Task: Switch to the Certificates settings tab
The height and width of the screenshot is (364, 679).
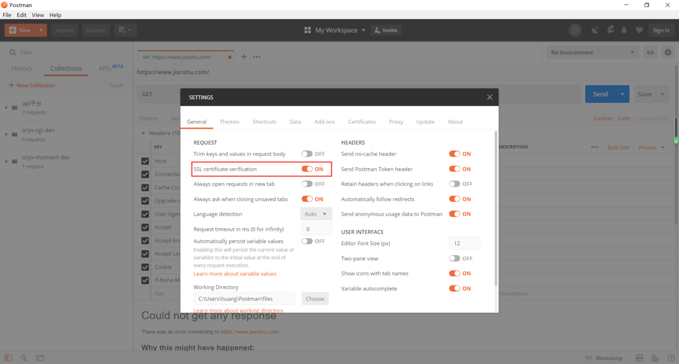Action: (x=362, y=122)
